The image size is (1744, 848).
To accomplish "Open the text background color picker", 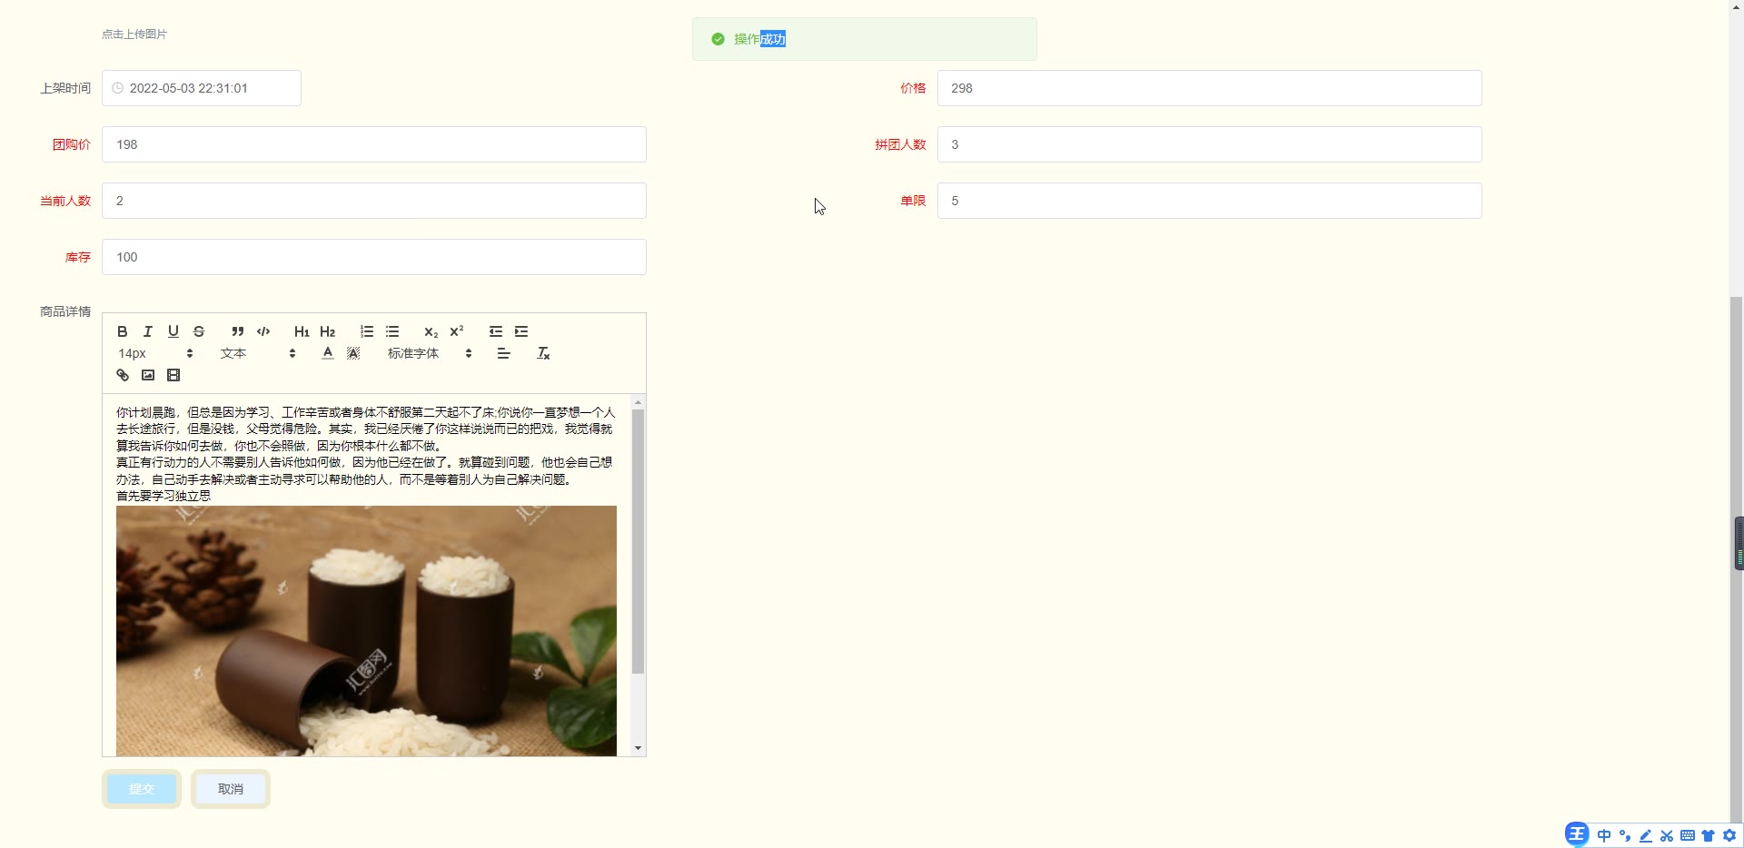I will pos(353,353).
